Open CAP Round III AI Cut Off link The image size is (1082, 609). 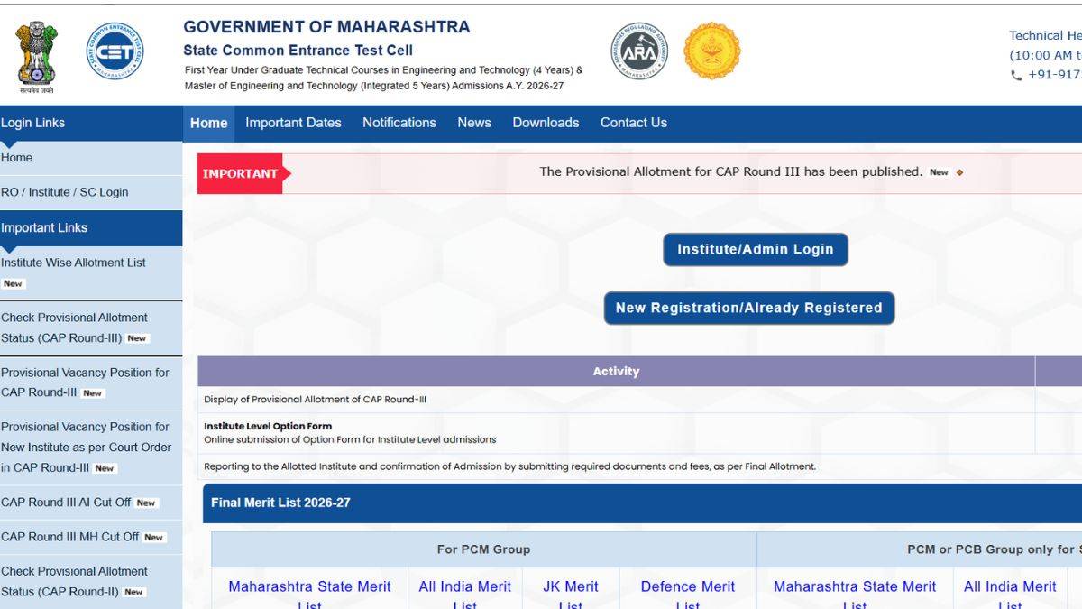coord(66,503)
